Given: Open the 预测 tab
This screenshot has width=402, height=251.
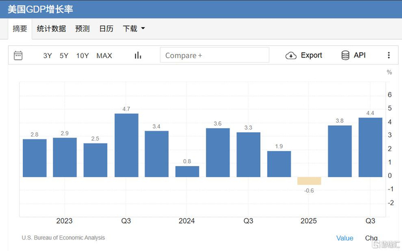Looking at the screenshot, I should point(82,29).
